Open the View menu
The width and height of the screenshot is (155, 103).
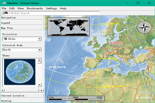coord(21,8)
